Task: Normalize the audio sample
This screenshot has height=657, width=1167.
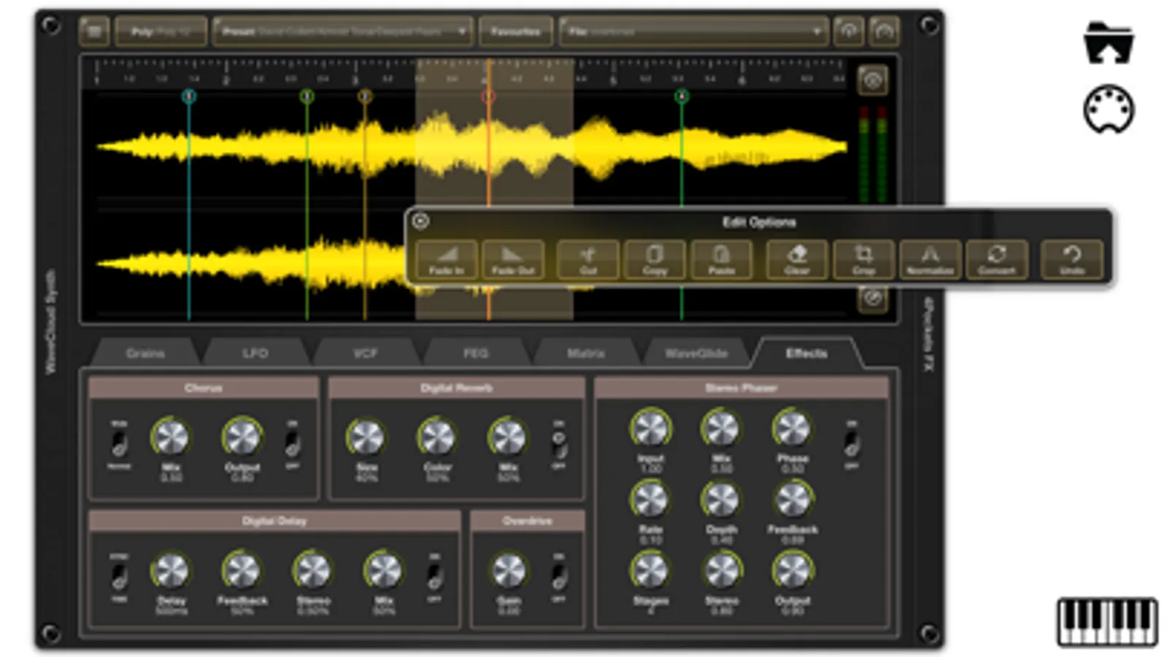Action: pyautogui.click(x=930, y=259)
